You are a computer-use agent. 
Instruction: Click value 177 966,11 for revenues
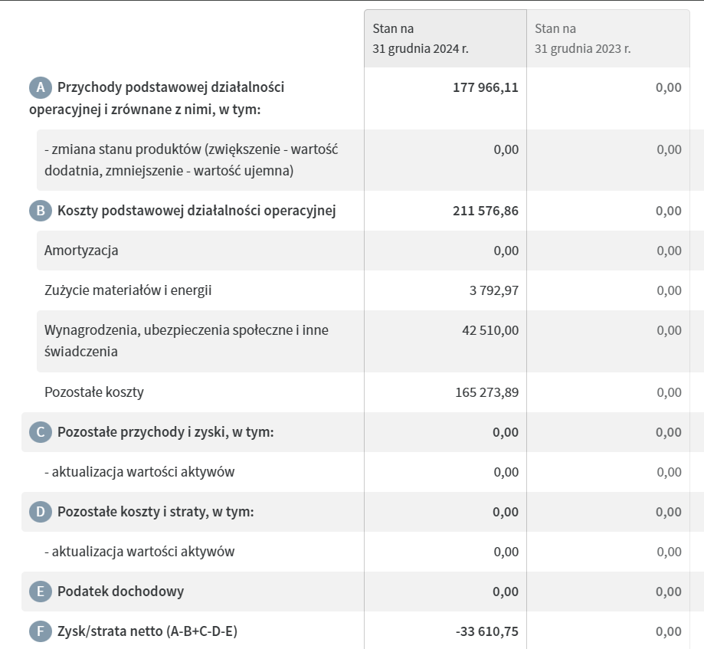click(486, 87)
